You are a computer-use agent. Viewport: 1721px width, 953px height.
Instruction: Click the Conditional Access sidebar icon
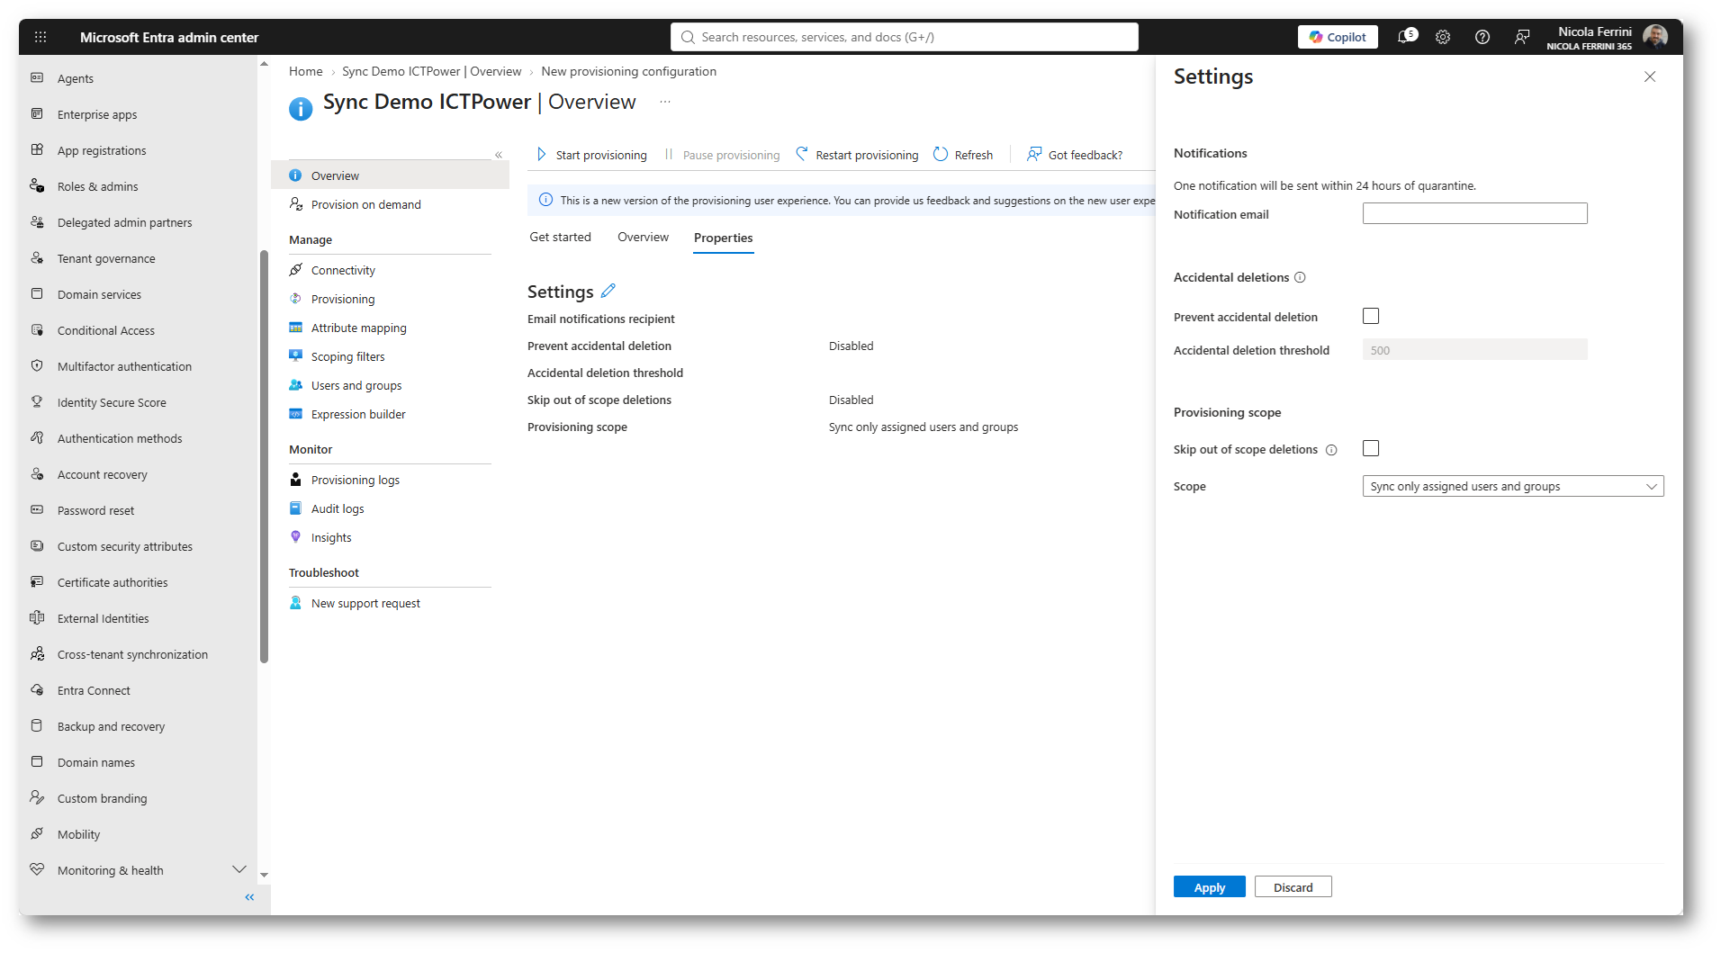(37, 330)
